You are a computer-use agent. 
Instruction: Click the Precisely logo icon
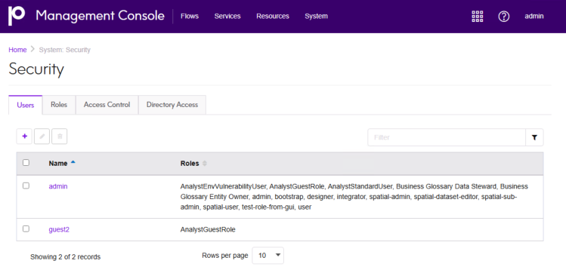pyautogui.click(x=17, y=16)
